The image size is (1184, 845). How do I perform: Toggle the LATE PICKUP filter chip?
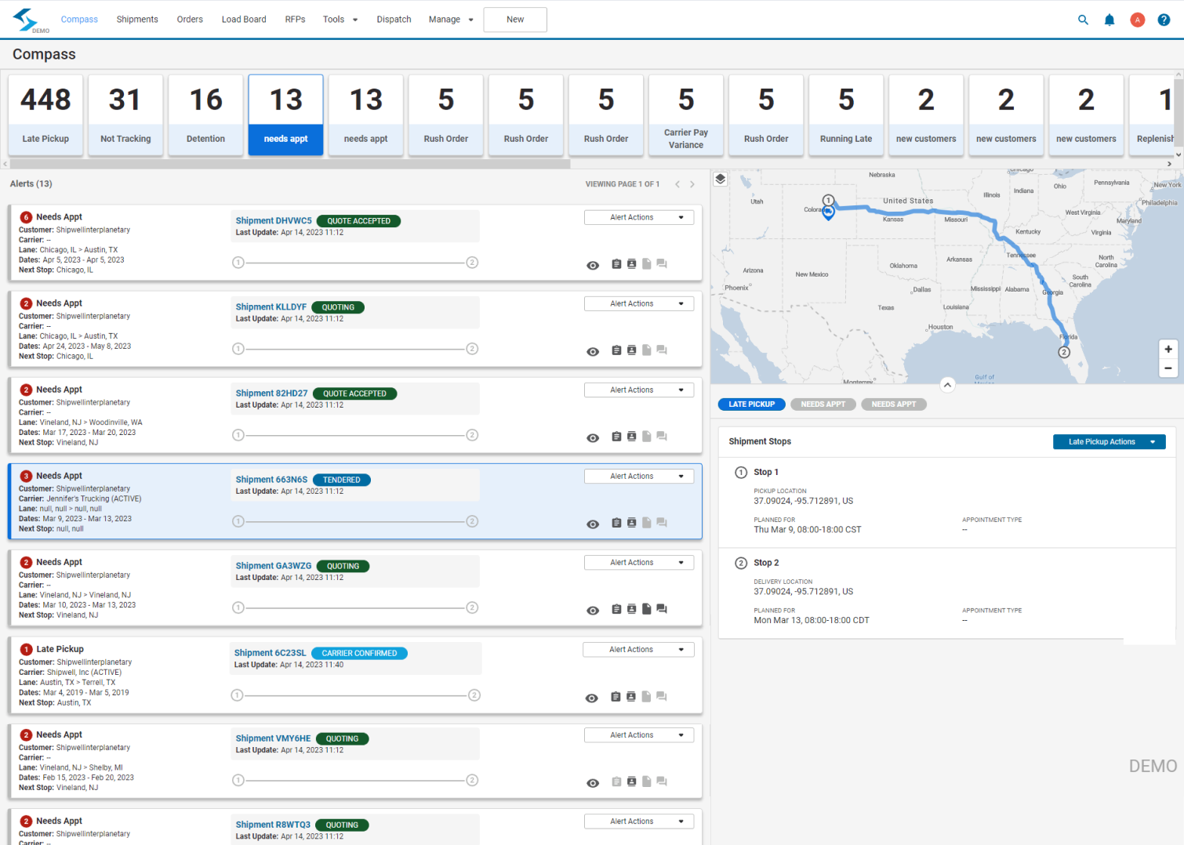coord(750,404)
